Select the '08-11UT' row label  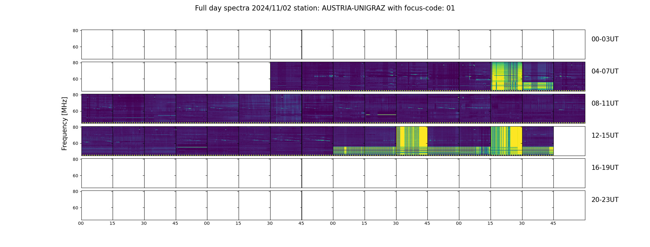(x=605, y=103)
